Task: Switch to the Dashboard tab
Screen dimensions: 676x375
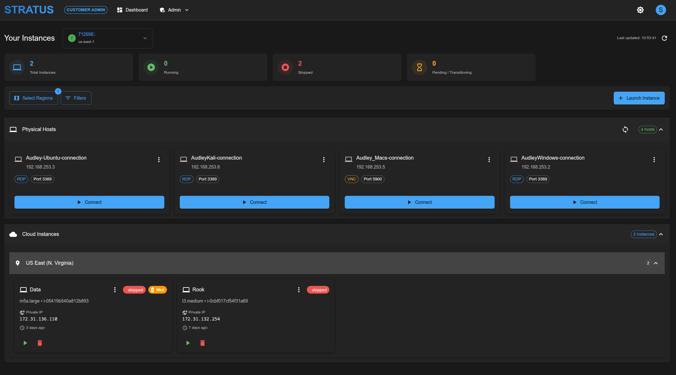Action: tap(132, 10)
